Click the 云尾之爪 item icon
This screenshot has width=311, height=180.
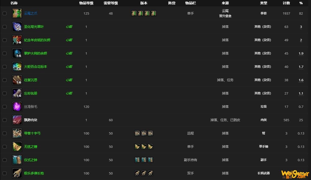(x=17, y=13)
